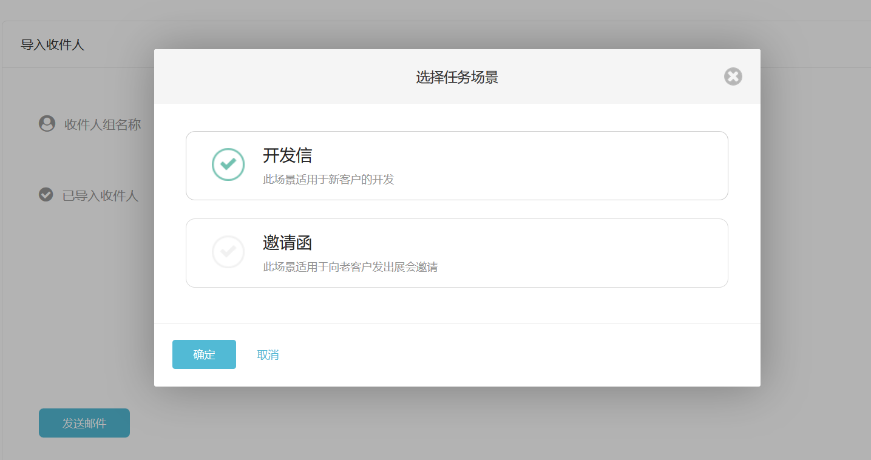Click the X icon at dialog top right

(x=733, y=76)
